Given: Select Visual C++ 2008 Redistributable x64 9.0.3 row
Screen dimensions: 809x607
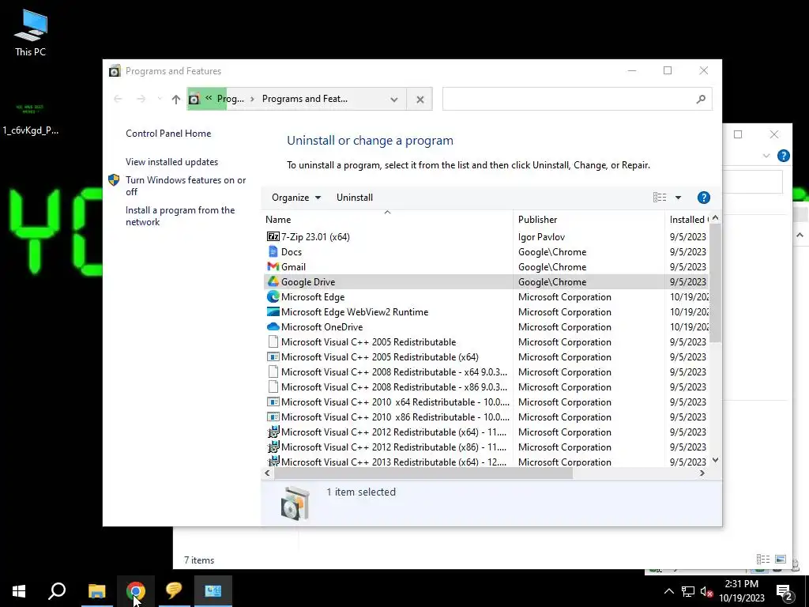Looking at the screenshot, I should coord(486,371).
